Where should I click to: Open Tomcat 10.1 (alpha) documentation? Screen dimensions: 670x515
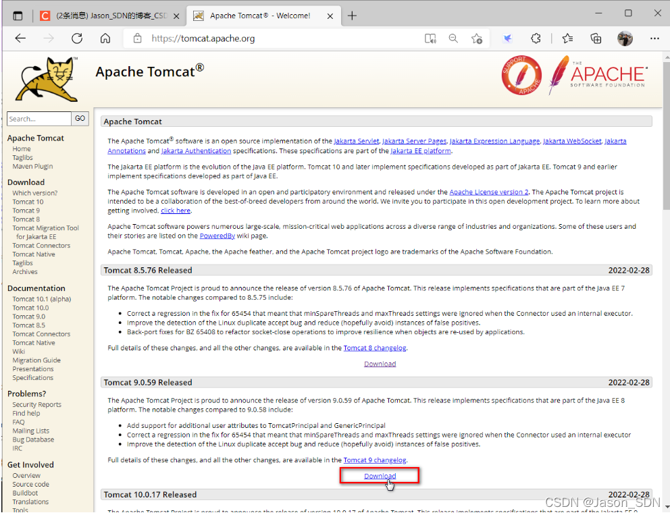(x=41, y=299)
